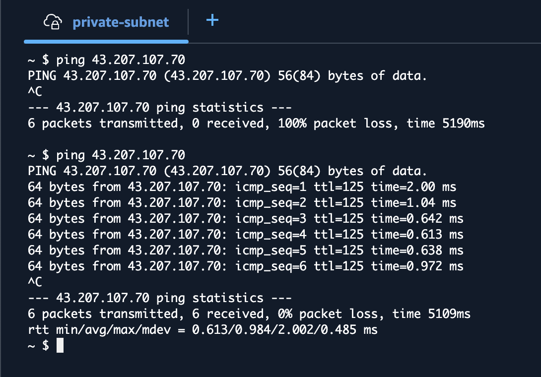Viewport: 541px width, 377px height.
Task: Click the second ^C interrupt line
Action: [35, 282]
